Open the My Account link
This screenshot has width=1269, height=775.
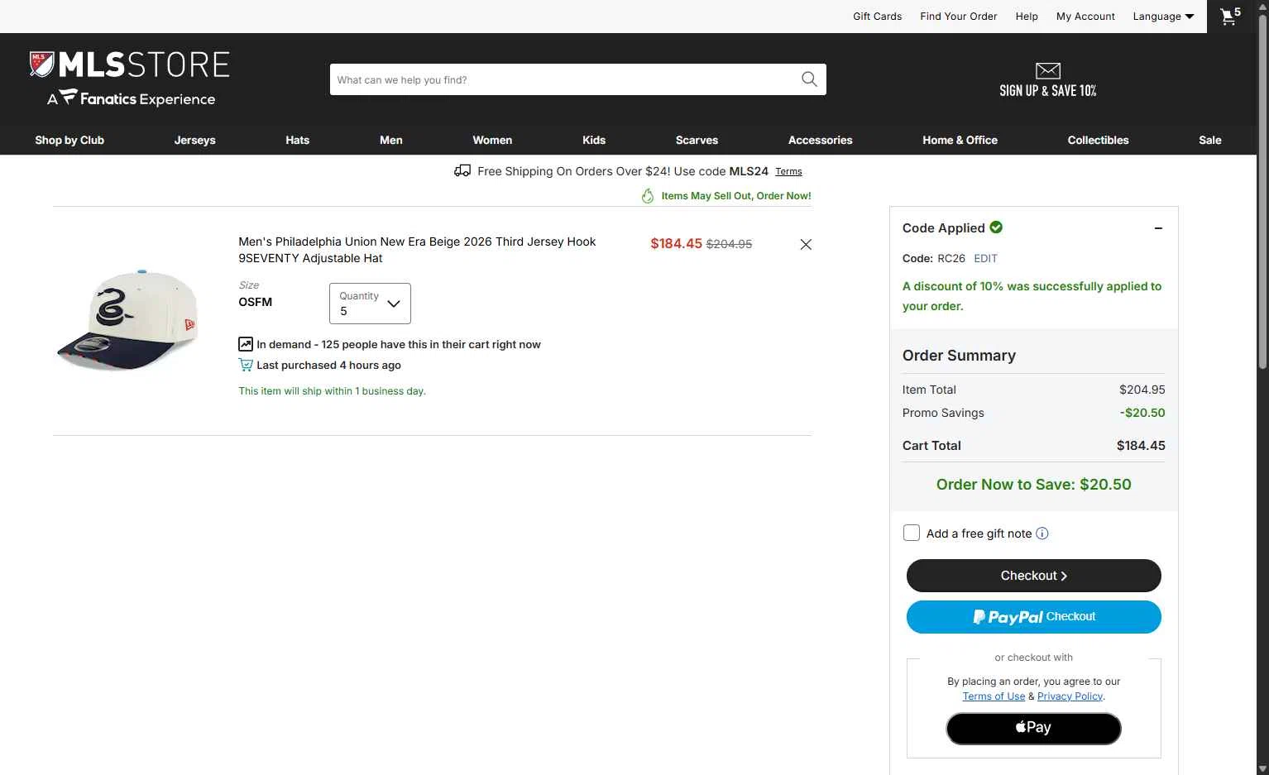point(1085,17)
